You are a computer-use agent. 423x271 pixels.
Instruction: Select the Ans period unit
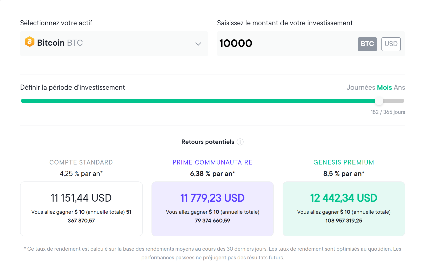pyautogui.click(x=399, y=88)
